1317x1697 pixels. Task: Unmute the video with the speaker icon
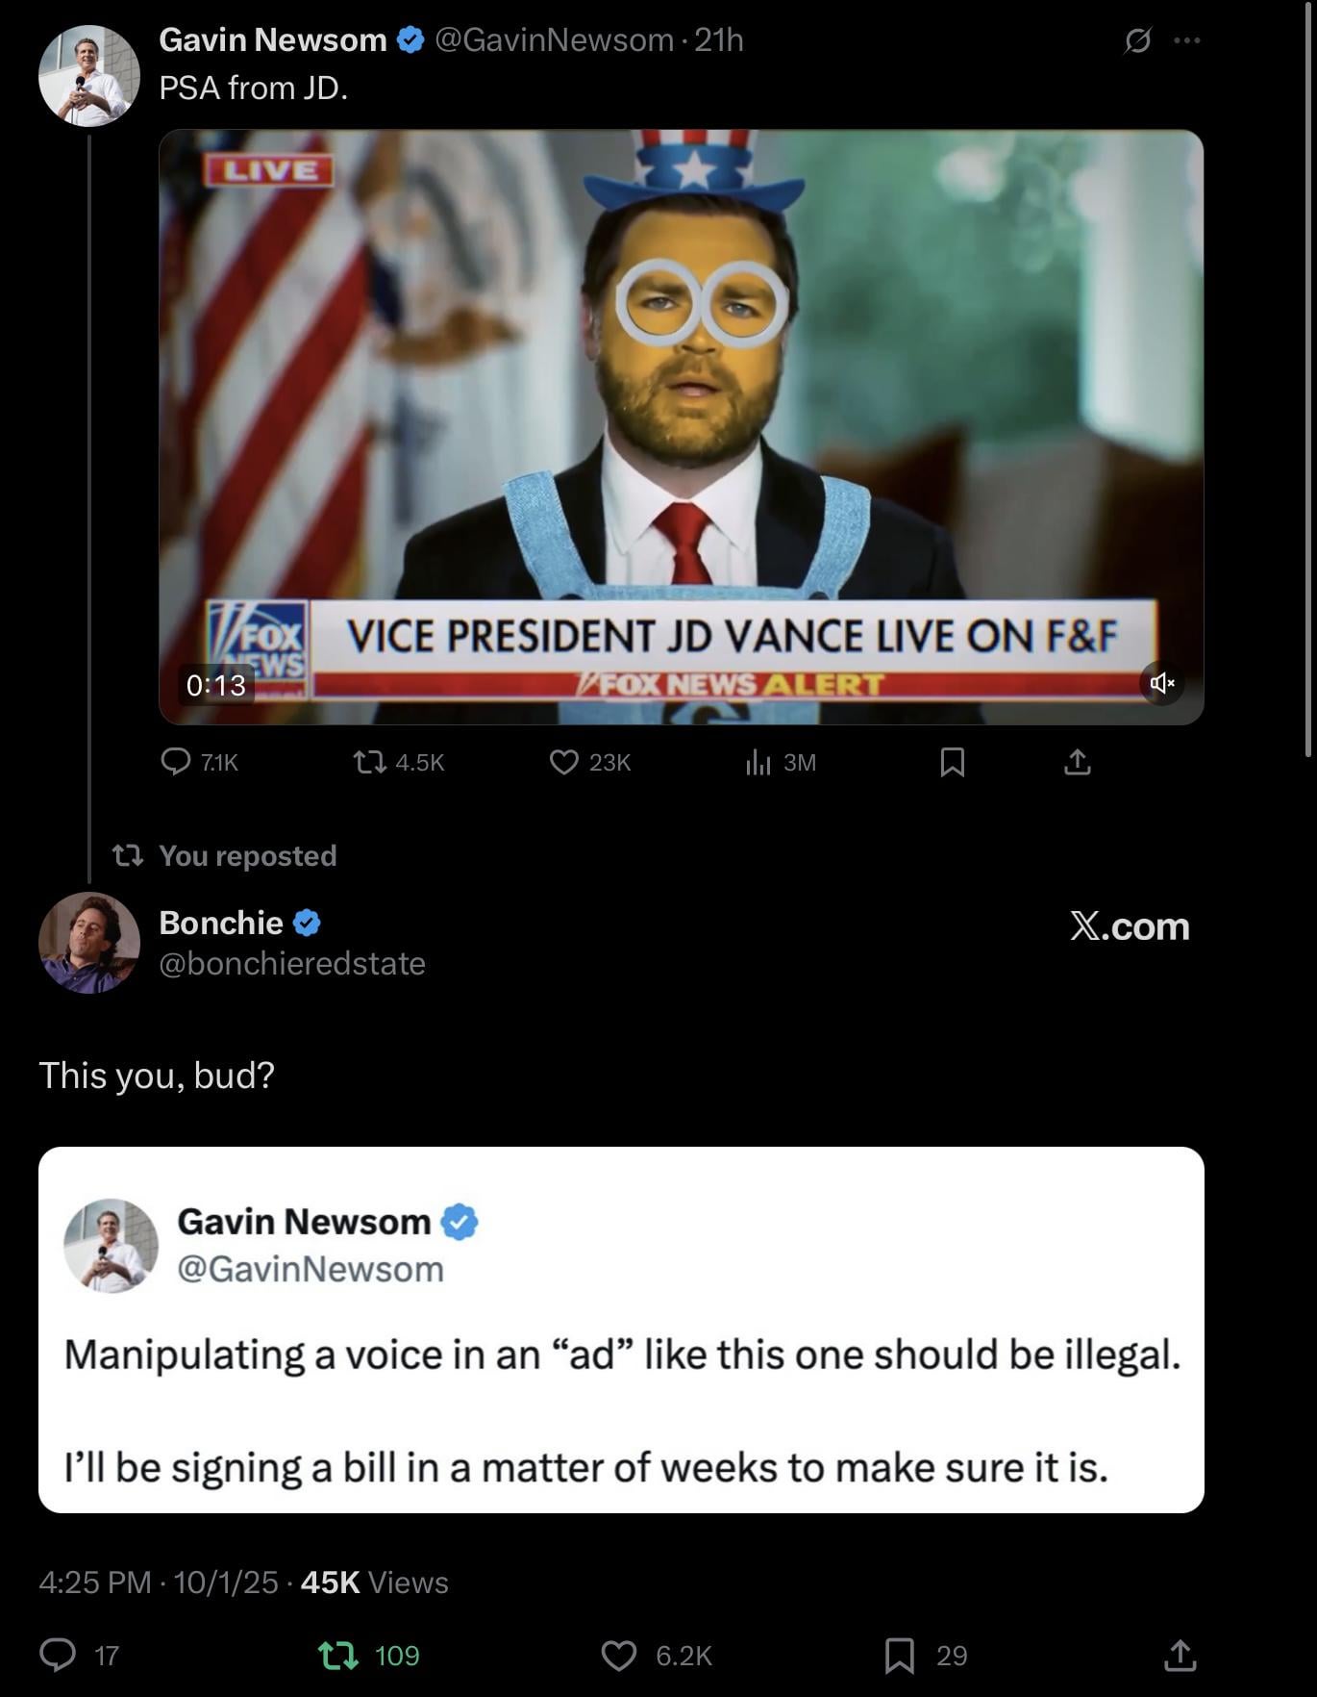(1161, 683)
